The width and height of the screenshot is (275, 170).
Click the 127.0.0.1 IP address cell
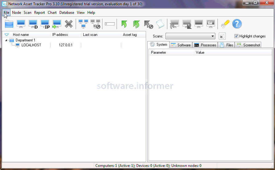pyautogui.click(x=66, y=45)
